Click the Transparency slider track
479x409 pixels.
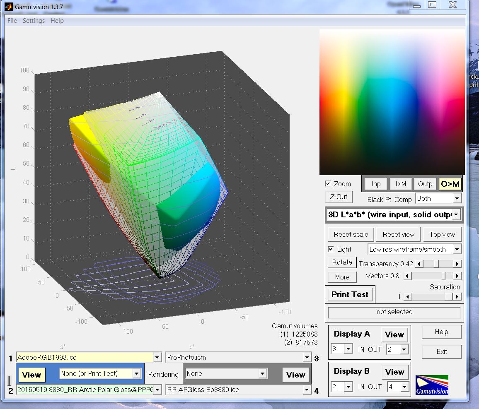(x=445, y=264)
